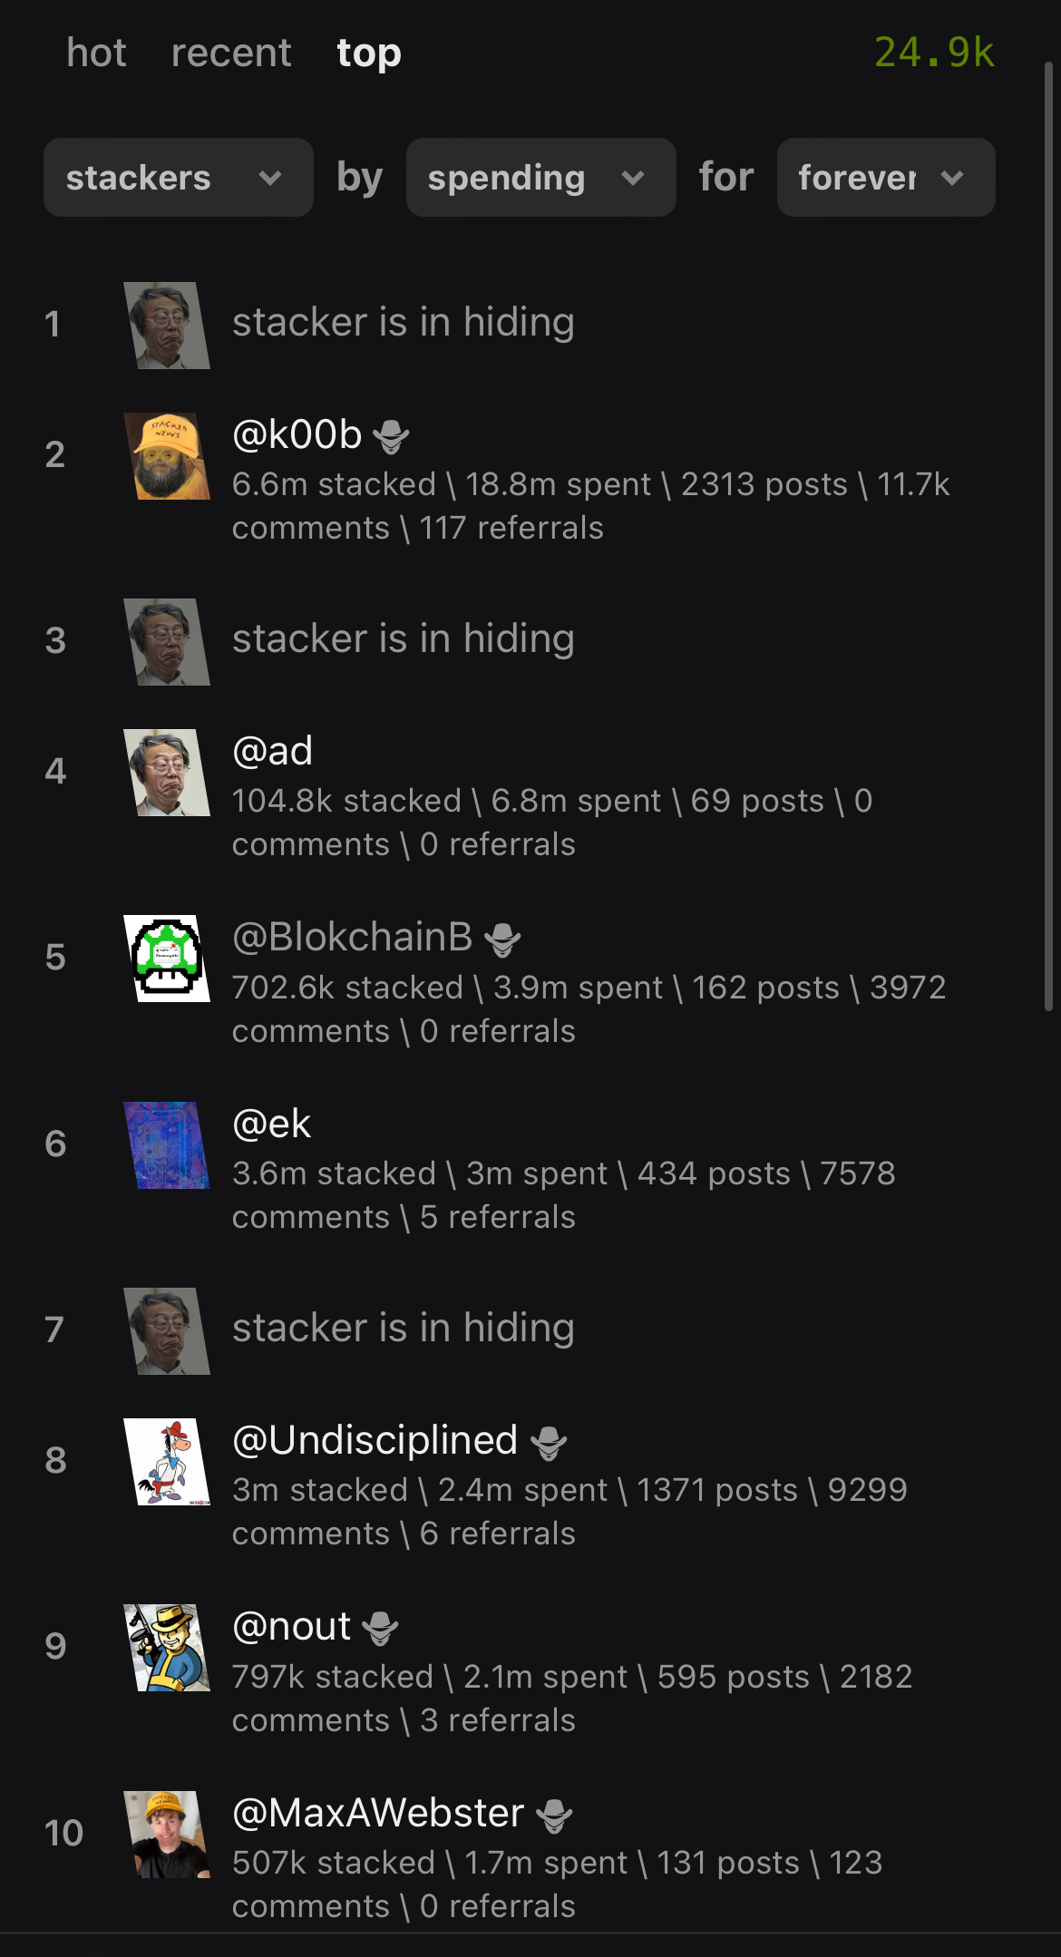Open @k00b's yellow-cap avatar
1061x1957 pixels.
(x=167, y=456)
